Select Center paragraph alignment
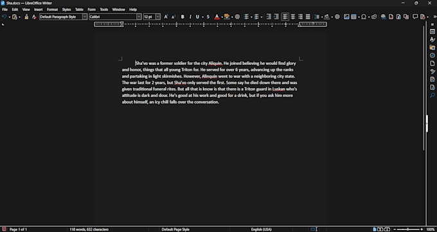Viewport: 437px width, 232px height. coord(293,17)
